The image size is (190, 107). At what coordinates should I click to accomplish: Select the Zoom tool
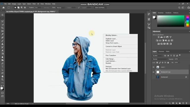(x=2, y=80)
